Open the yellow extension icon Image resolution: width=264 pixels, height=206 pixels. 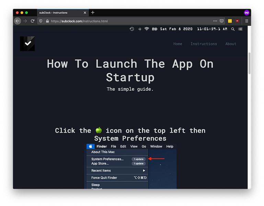tap(230, 21)
